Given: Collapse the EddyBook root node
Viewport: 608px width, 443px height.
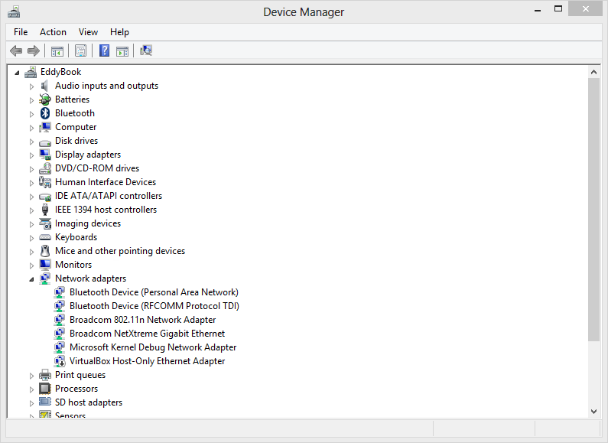Looking at the screenshot, I should click(18, 73).
